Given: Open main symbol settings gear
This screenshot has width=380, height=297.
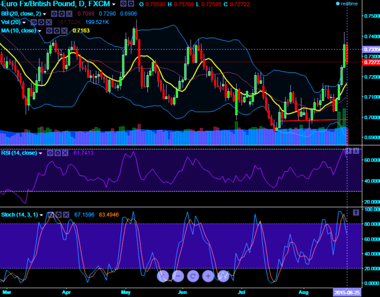Looking at the screenshot, I should (131, 3).
